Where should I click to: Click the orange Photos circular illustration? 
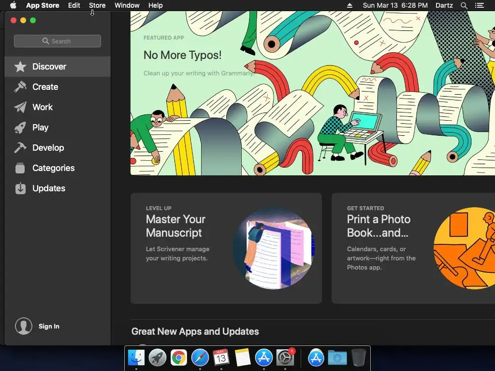click(465, 248)
